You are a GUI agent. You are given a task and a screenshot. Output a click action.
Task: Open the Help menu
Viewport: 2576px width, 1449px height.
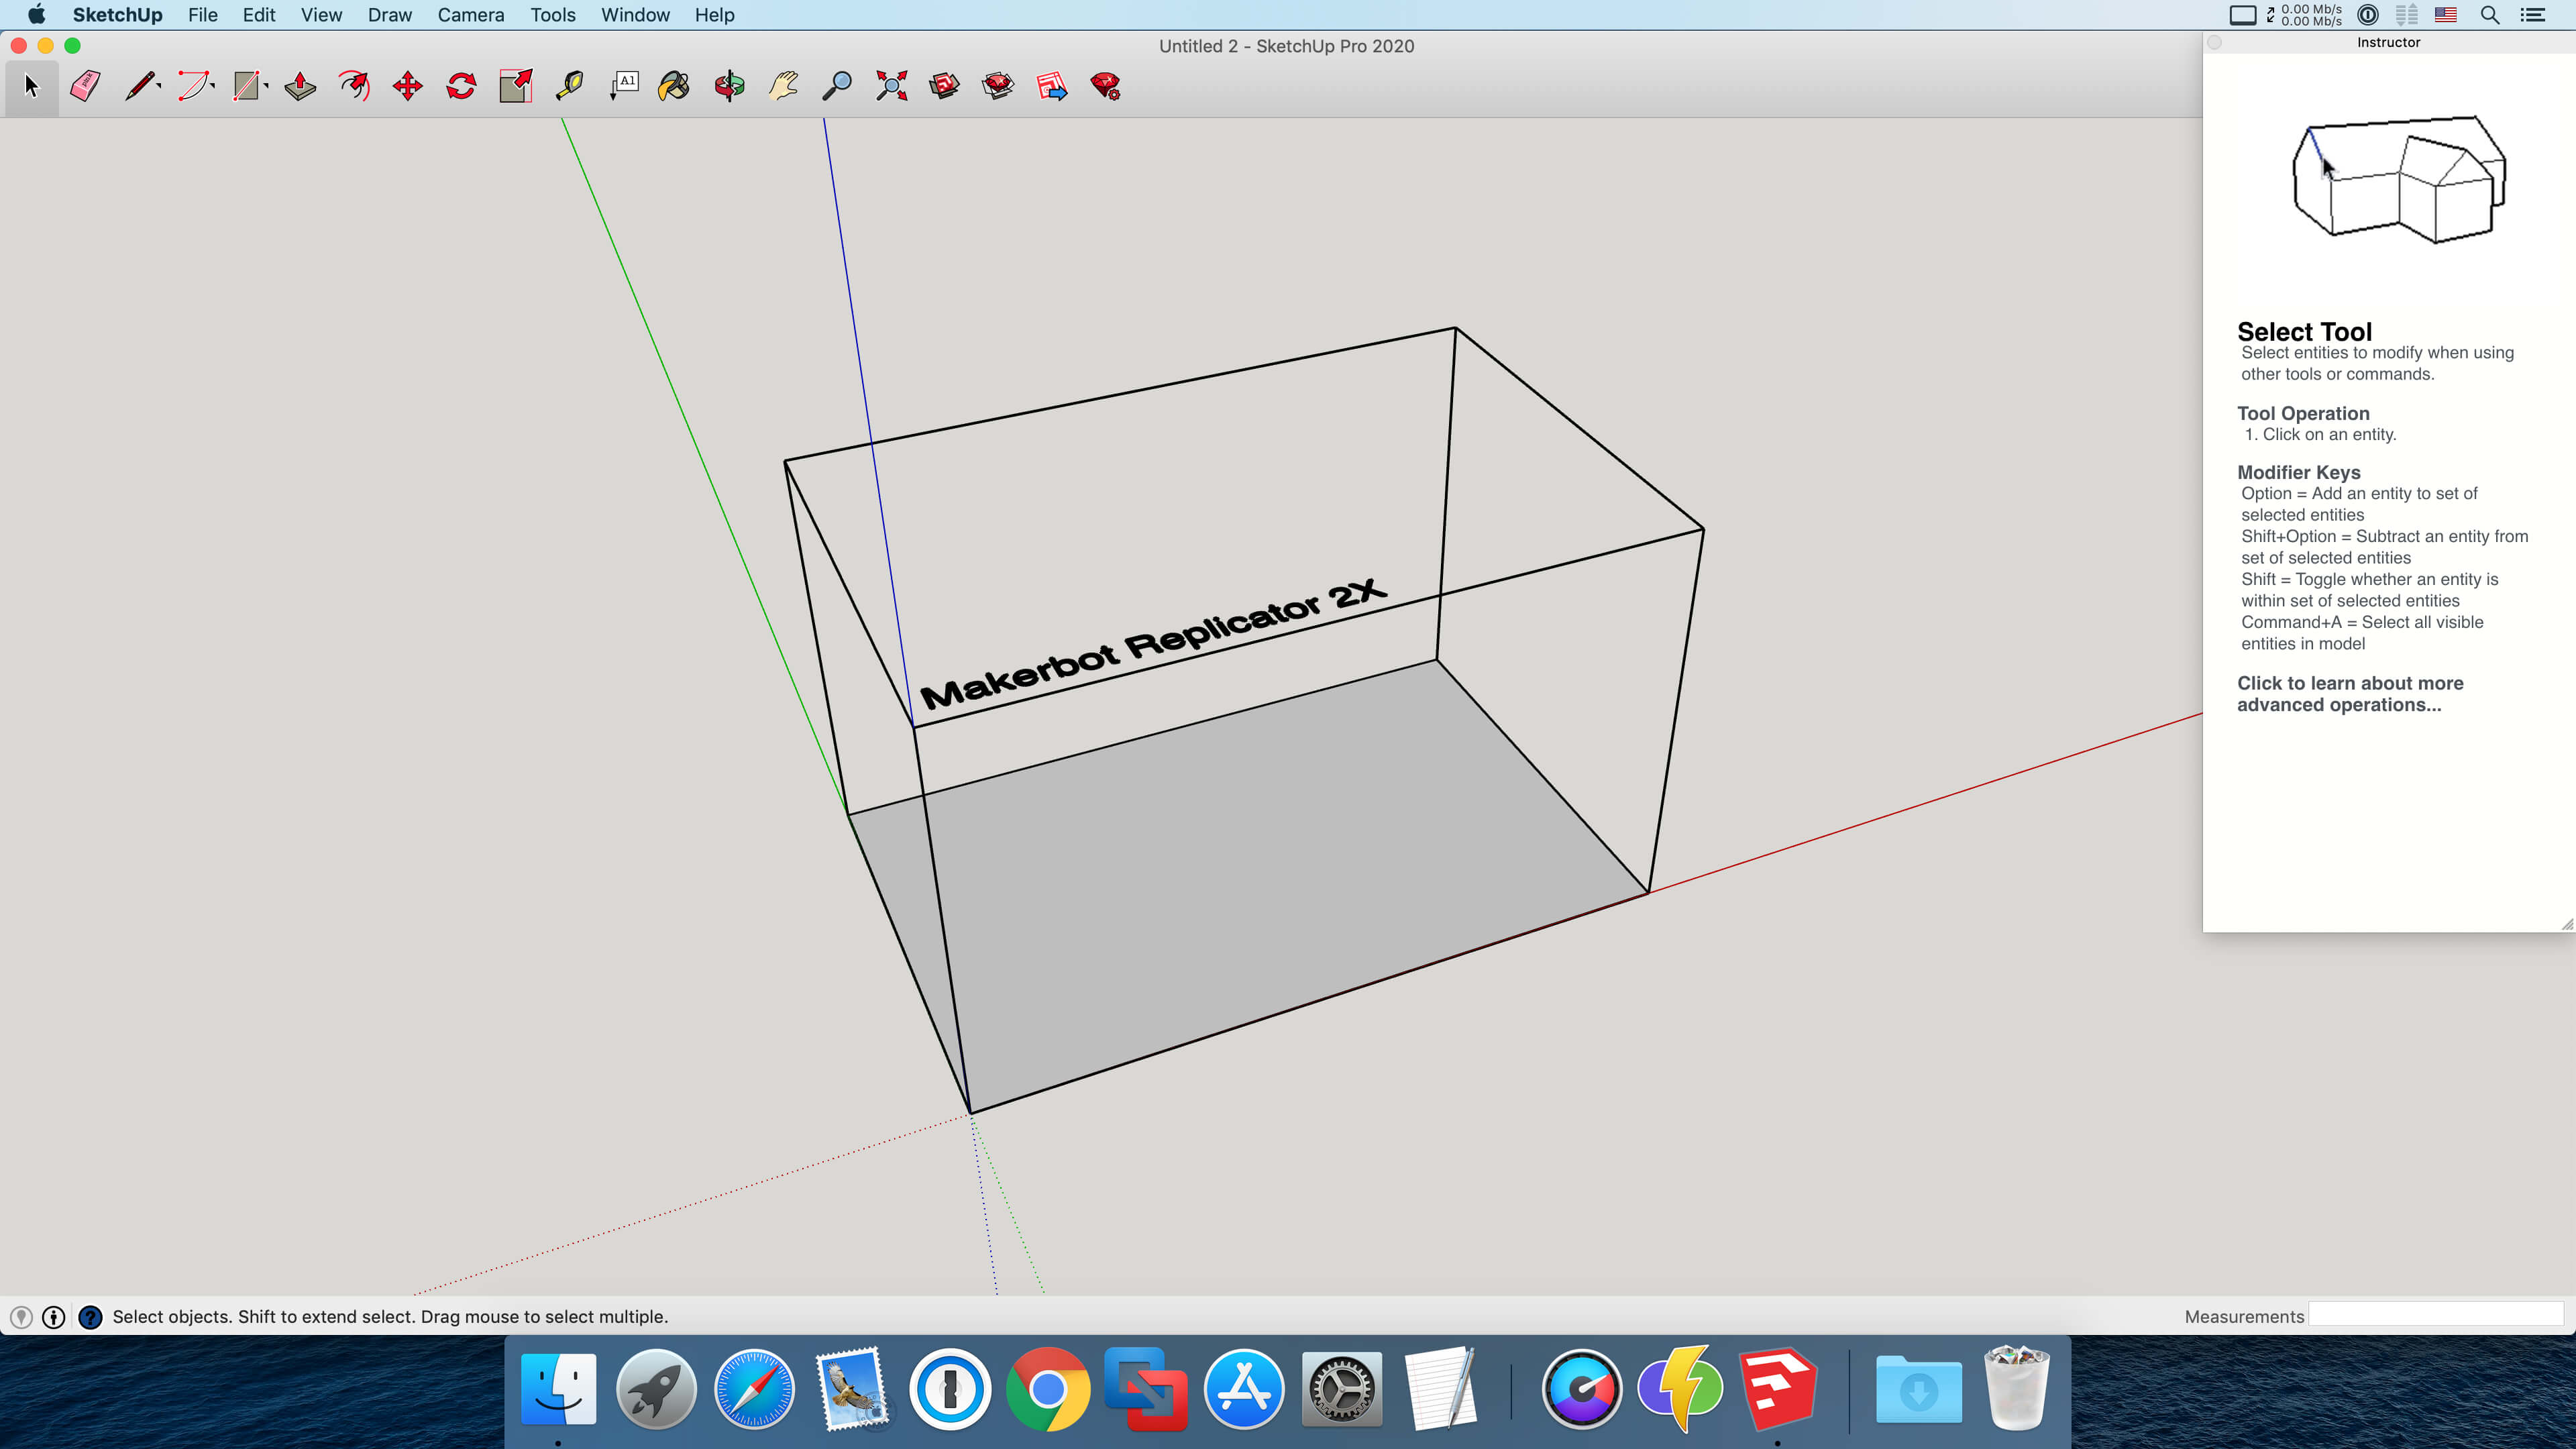click(x=715, y=15)
